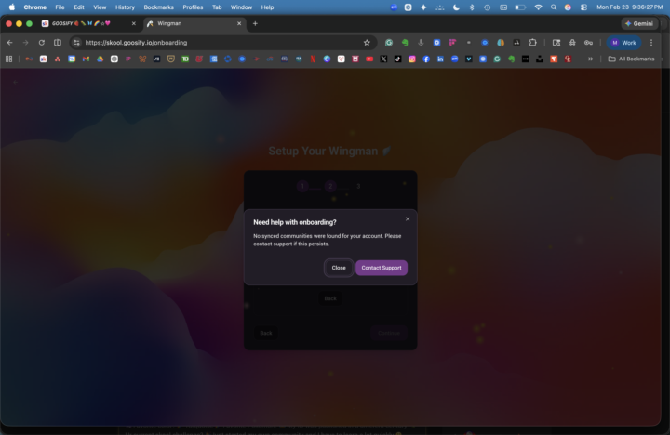Toggle the split view sidebar icon
This screenshot has width=670, height=435.
(x=58, y=42)
